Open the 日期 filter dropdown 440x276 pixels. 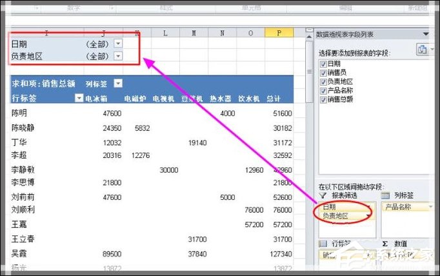(x=117, y=44)
